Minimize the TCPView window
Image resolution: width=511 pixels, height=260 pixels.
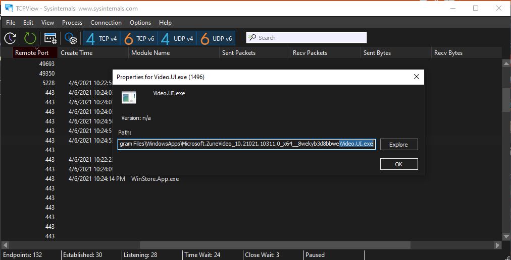(x=452, y=9)
